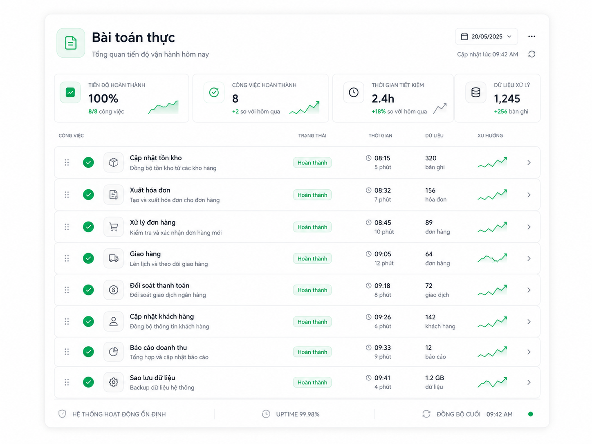
Task: Click the TRẠNG THÁI column header
Action: tap(312, 136)
